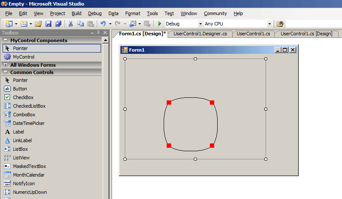342x199 pixels.
Task: Open the Toolbox window position dropdown
Action: [x=92, y=33]
